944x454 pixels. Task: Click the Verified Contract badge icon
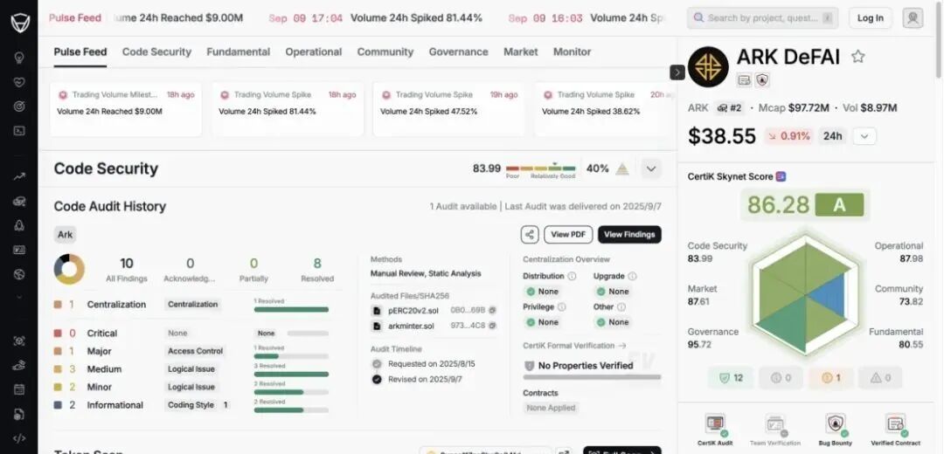(x=894, y=424)
